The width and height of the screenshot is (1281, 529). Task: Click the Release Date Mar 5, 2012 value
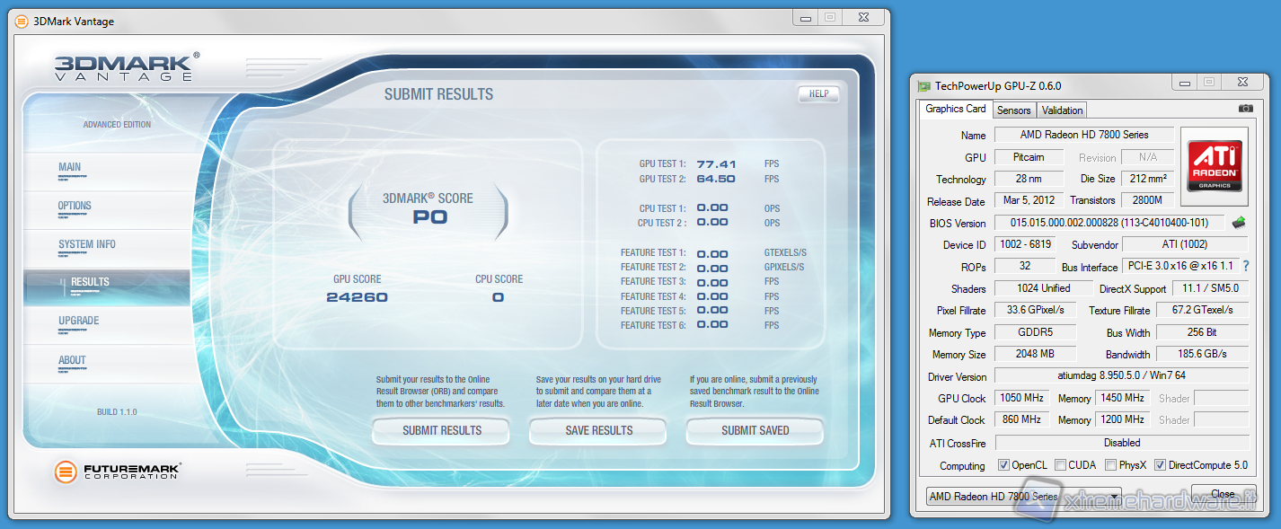[1029, 200]
